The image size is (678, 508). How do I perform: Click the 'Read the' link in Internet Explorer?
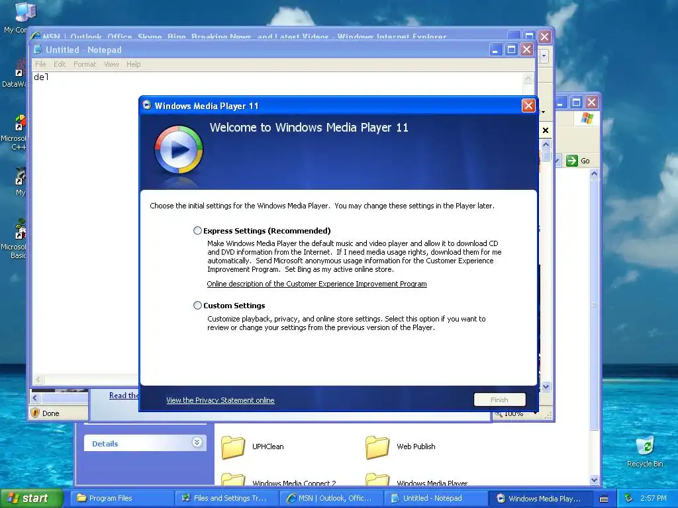[124, 396]
